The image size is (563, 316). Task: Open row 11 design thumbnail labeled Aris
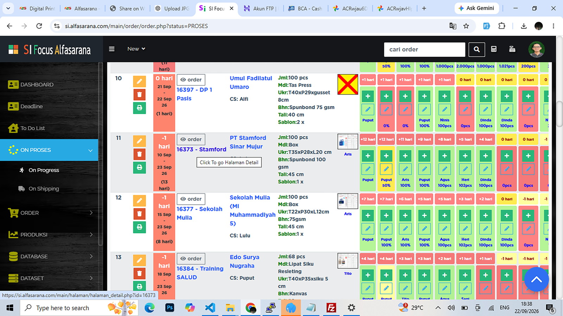click(x=348, y=142)
